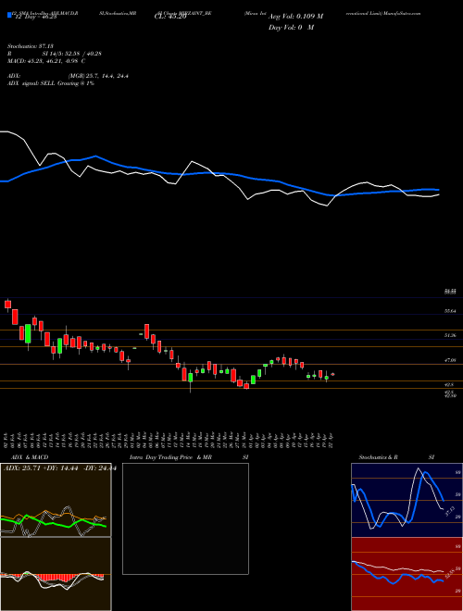The height and width of the screenshot is (611, 463).
Task: Click the 'ADX & MACD' panel title
Action: 30,457
